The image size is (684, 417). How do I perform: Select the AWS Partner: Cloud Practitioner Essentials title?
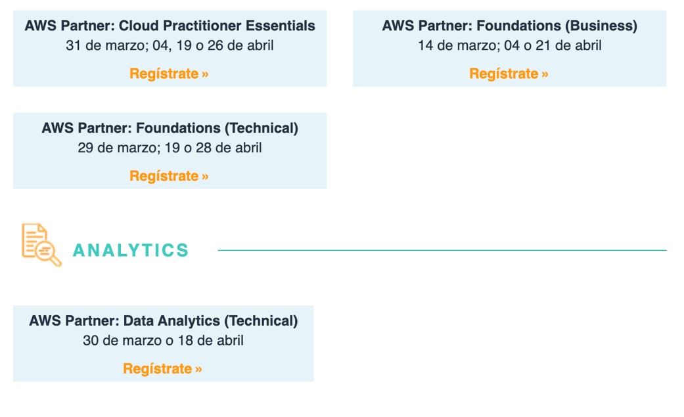coord(170,26)
